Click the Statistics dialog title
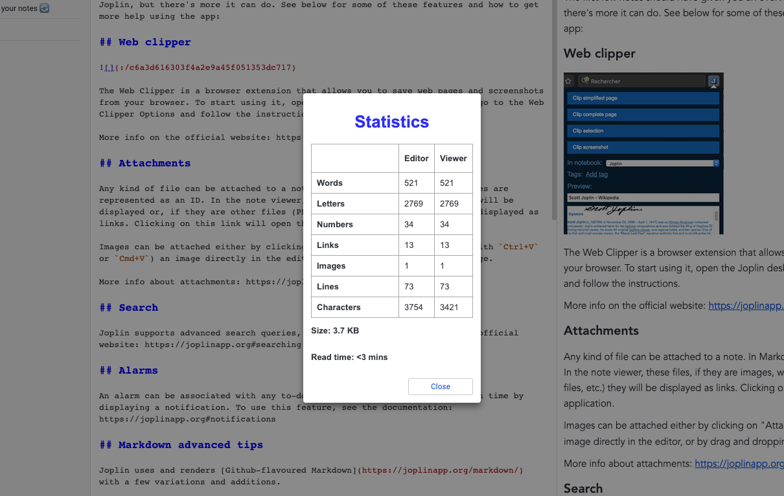Screen dimensions: 784x496 pos(392,122)
